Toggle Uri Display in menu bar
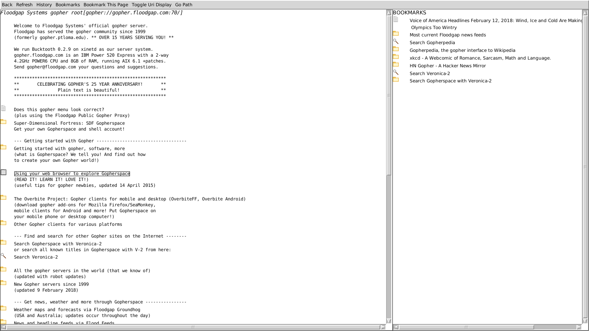Viewport: 589px width, 331px height. [x=152, y=5]
